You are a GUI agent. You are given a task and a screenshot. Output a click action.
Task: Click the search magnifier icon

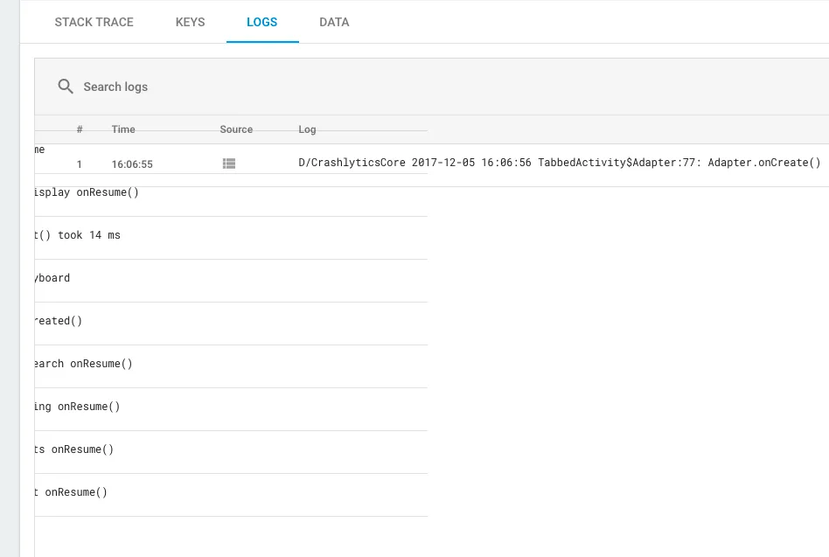click(66, 87)
